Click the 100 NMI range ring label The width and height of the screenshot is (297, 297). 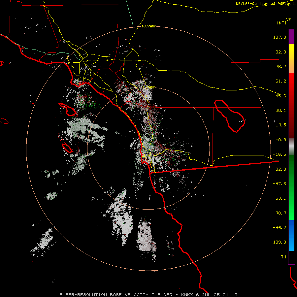[x=148, y=26]
